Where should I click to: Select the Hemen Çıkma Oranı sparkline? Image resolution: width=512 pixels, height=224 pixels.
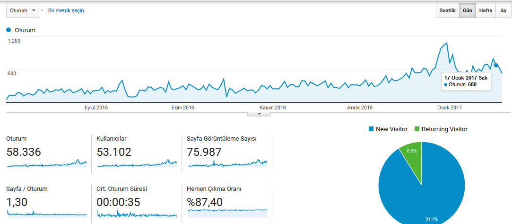coord(227,213)
